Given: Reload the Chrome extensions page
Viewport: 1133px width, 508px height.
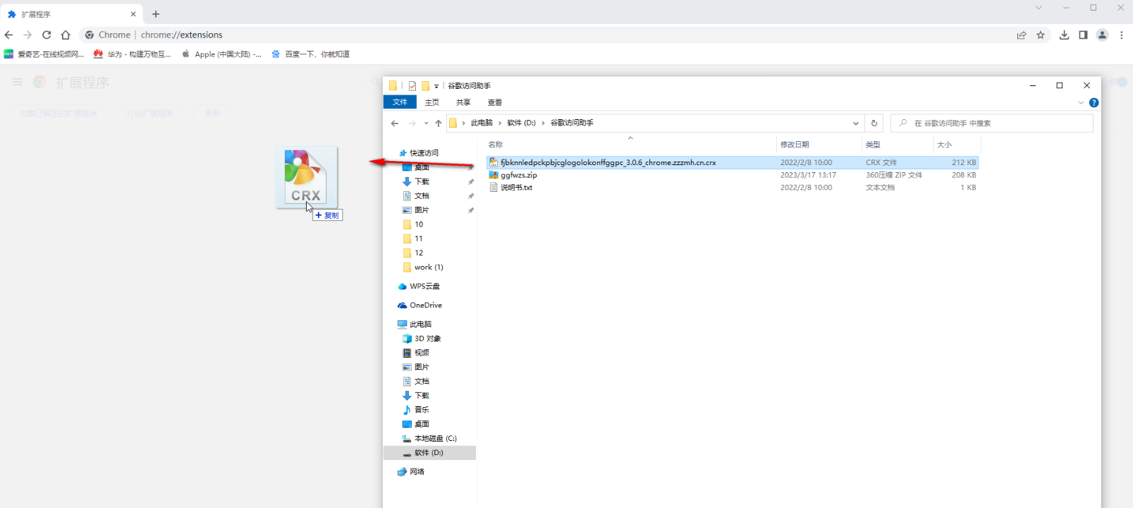Looking at the screenshot, I should coord(47,35).
